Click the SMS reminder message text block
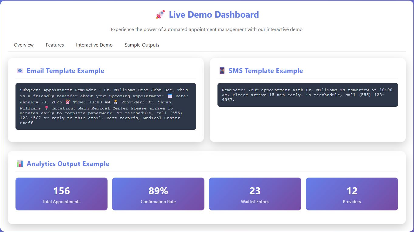The width and height of the screenshot is (414, 232). click(x=307, y=95)
